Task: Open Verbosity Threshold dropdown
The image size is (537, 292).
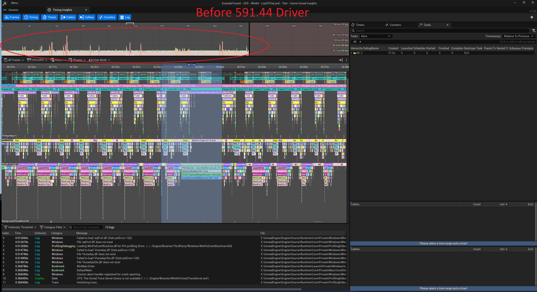Action: (19, 227)
